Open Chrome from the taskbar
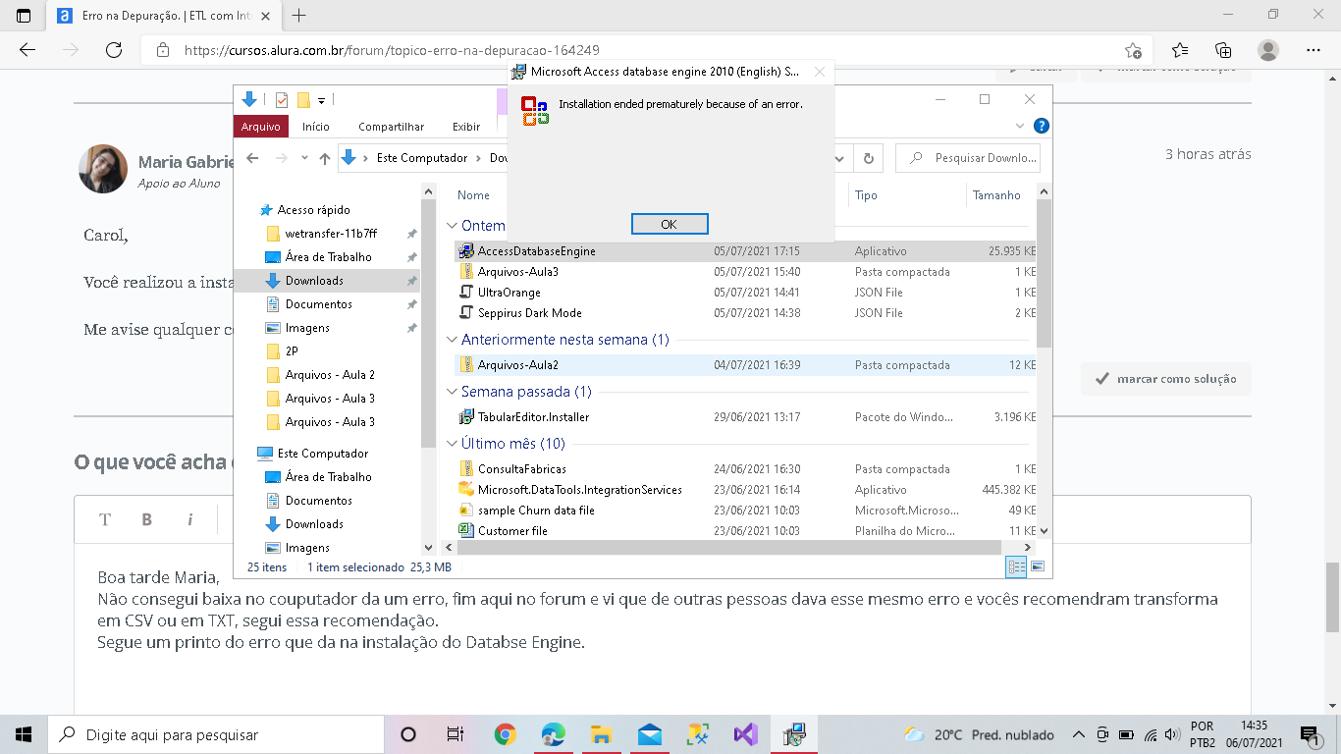This screenshot has height=754, width=1341. coord(506,734)
